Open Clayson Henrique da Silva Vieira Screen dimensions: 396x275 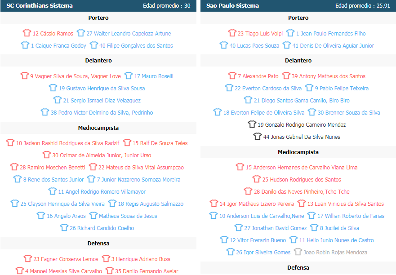pyautogui.click(x=62, y=204)
